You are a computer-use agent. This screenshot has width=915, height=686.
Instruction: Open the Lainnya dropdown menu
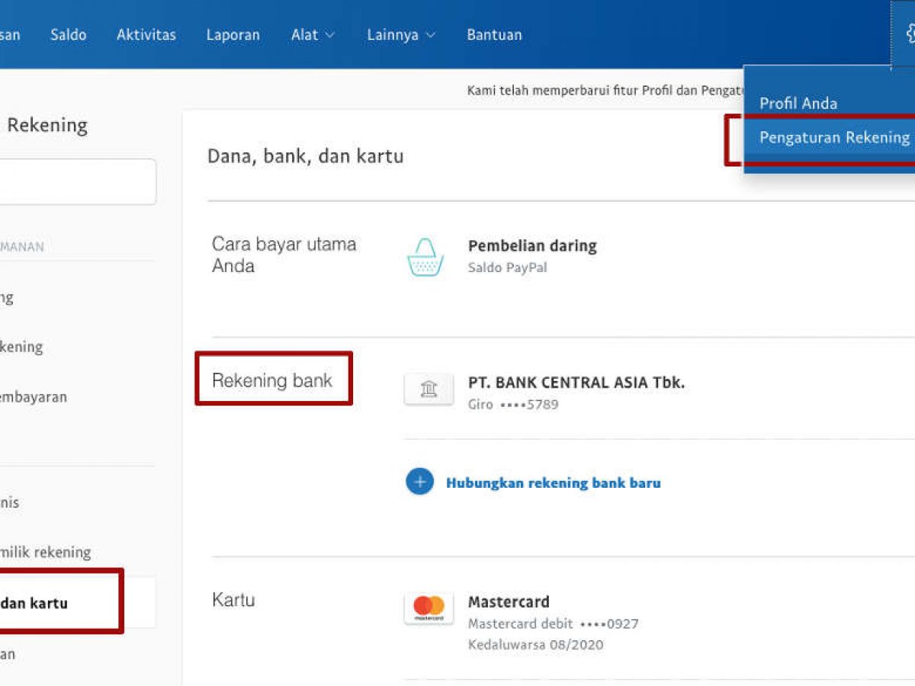401,34
